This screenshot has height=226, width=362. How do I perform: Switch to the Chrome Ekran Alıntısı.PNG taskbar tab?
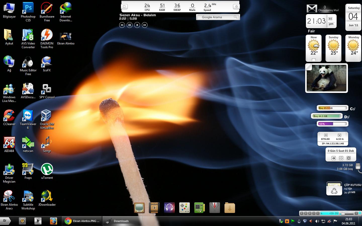click(82, 221)
